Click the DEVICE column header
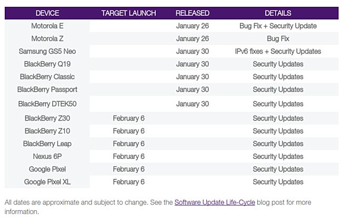 [x=47, y=13]
